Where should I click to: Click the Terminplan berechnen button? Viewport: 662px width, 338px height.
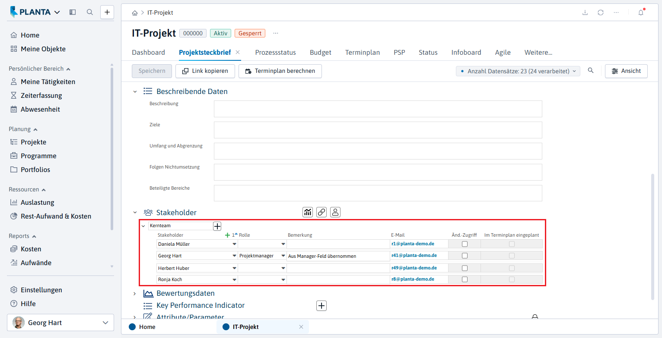280,71
